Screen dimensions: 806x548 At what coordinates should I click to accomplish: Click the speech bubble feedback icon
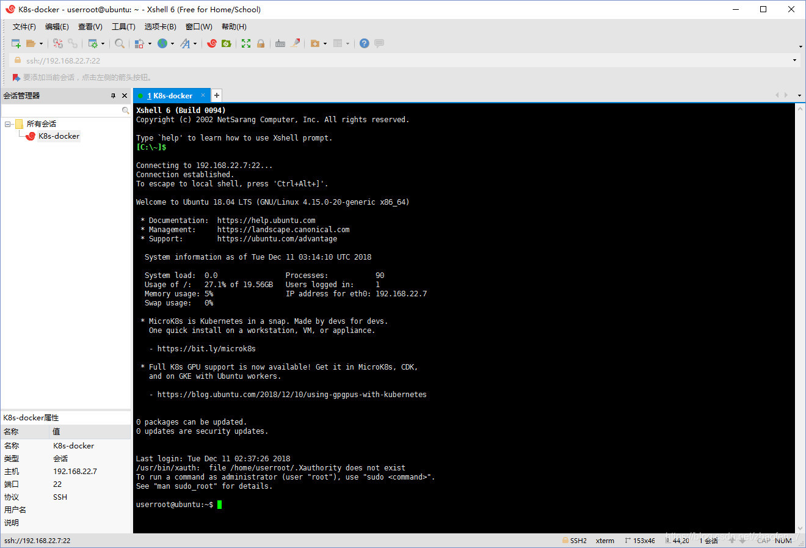coord(379,43)
